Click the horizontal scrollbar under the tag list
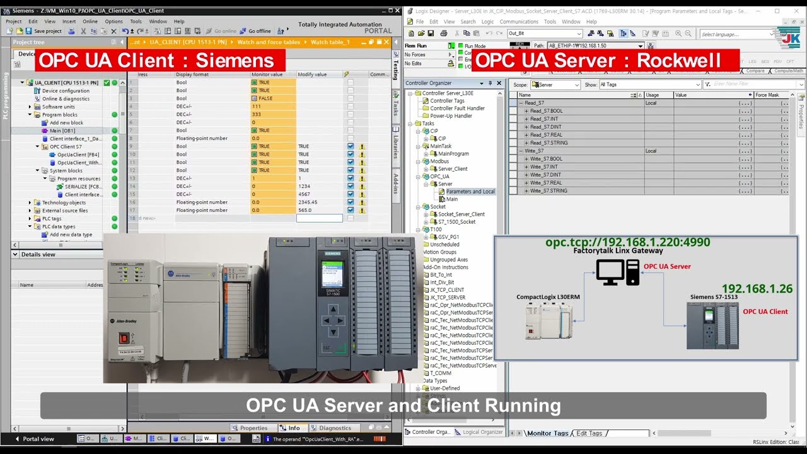Screen dimensions: 807x454 point(721,433)
